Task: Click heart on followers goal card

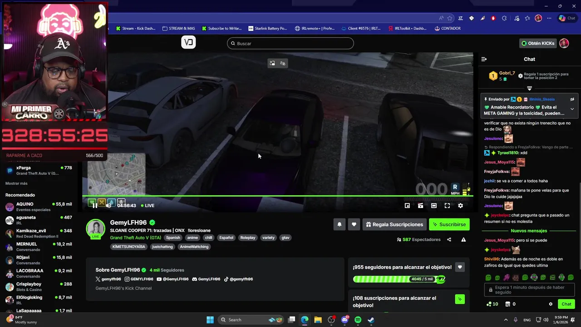Action: coord(460,267)
